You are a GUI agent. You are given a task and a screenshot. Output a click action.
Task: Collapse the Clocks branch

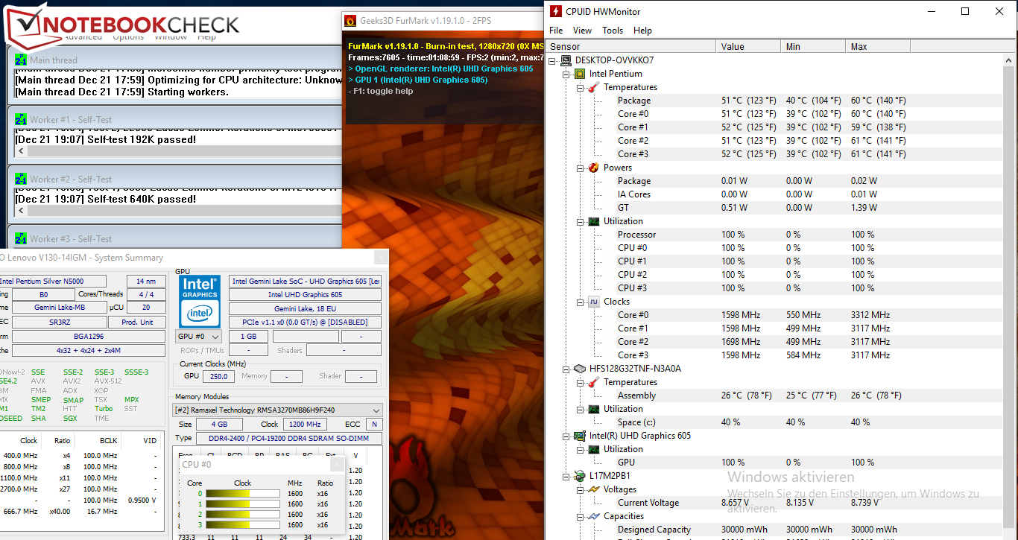click(x=580, y=302)
